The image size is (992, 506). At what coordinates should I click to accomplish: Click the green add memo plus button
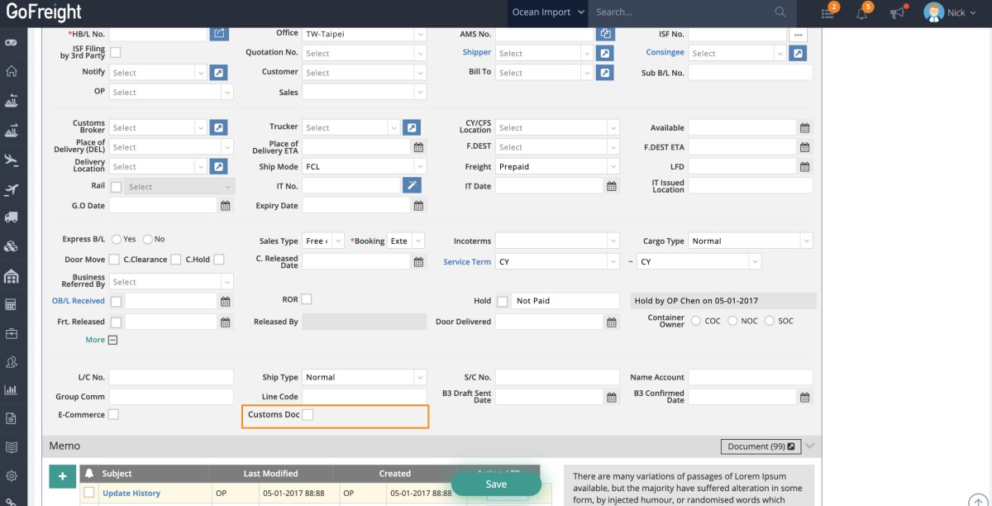click(62, 476)
